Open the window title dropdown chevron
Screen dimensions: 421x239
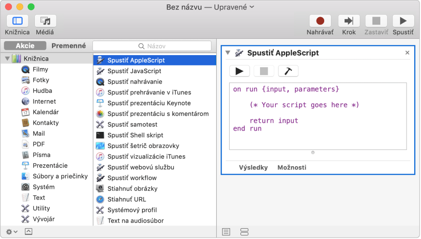[x=252, y=7]
